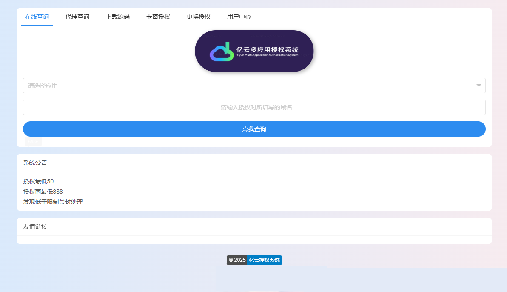Click the small badge below the query button
The height and width of the screenshot is (292, 507).
pyautogui.click(x=33, y=140)
